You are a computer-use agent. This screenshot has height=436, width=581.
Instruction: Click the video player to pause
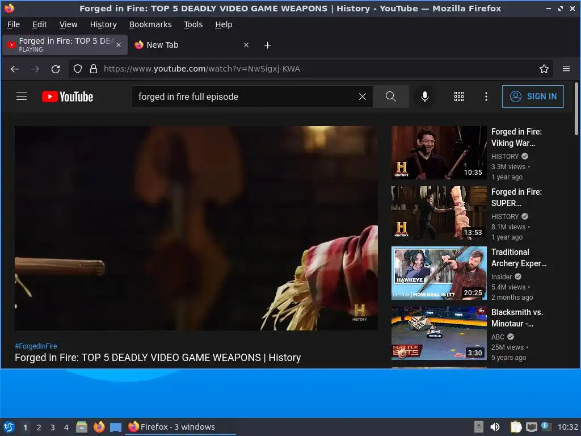[196, 228]
